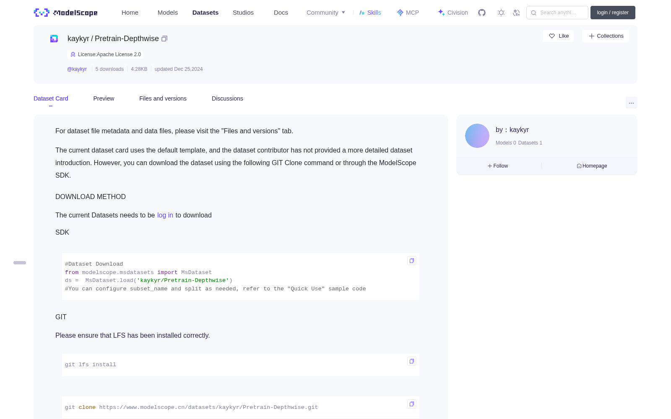
Task: Click 'updated Dec 25,2024' text
Action: 179,69
